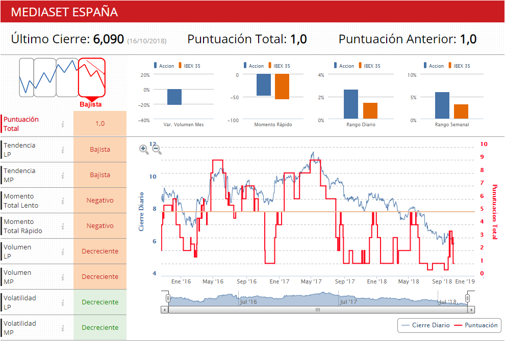Open info icon for Volatilidad LP
The height and width of the screenshot is (341, 505).
tap(63, 302)
